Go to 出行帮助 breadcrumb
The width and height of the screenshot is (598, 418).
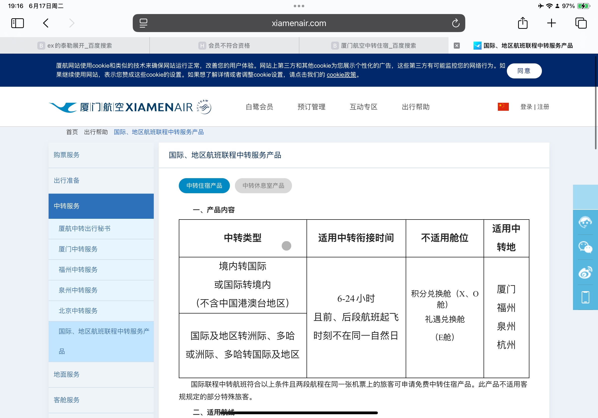96,132
